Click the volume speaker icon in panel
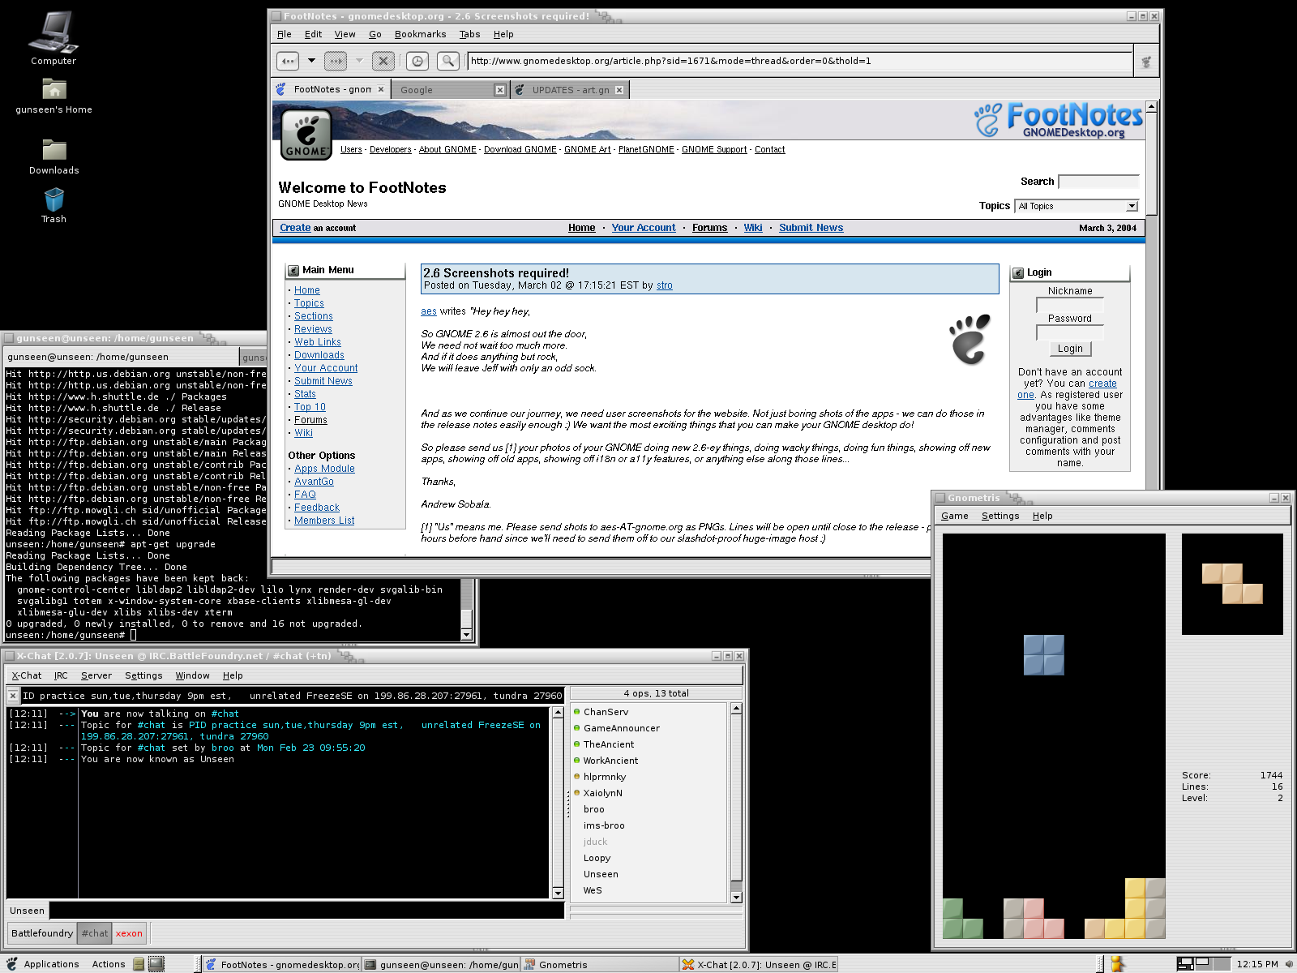The width and height of the screenshot is (1297, 973). click(1289, 964)
